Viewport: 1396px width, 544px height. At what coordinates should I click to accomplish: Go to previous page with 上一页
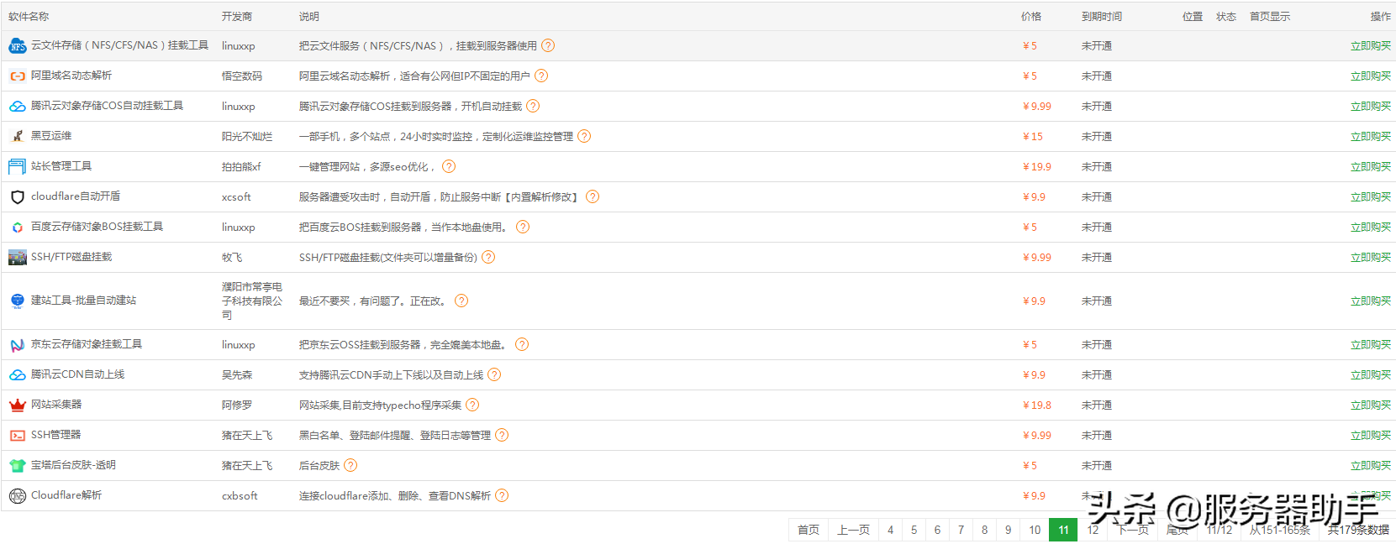854,530
